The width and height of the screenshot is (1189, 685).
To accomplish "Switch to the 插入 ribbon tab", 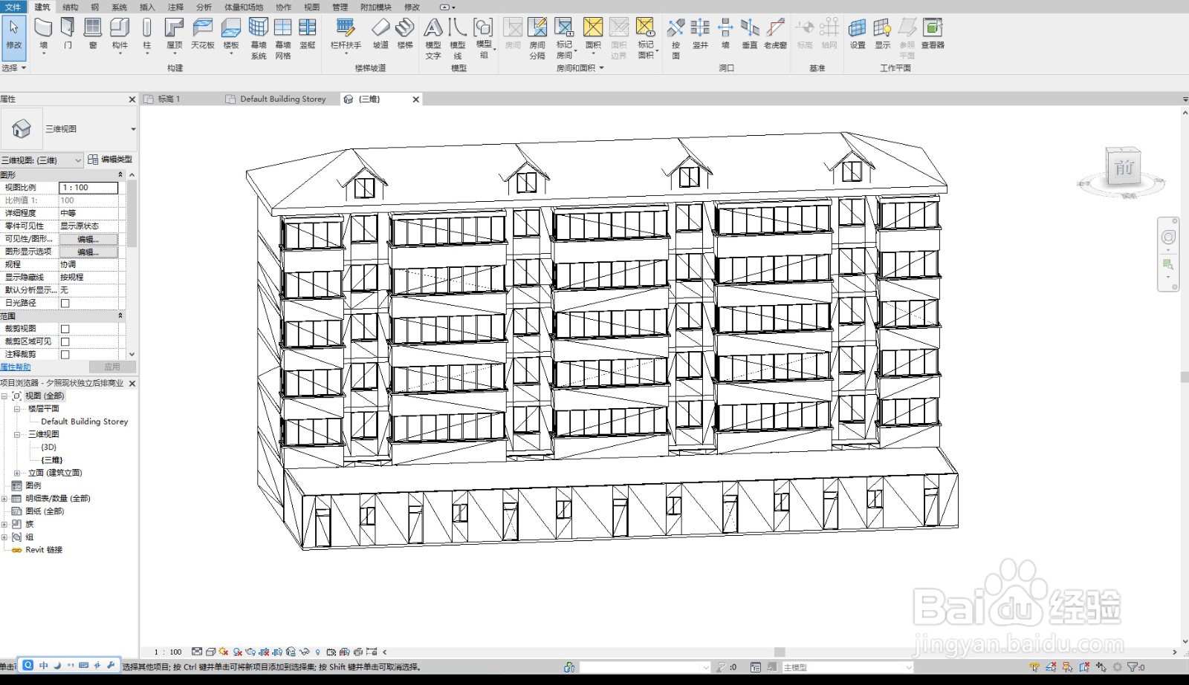I will point(147,7).
